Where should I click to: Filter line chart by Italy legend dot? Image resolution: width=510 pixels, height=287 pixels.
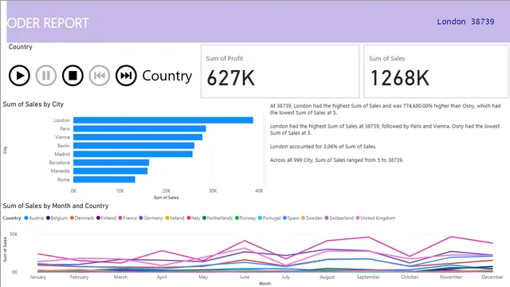[189, 218]
